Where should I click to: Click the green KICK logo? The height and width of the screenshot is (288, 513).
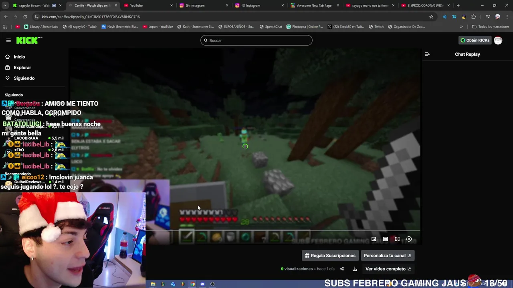click(x=29, y=40)
